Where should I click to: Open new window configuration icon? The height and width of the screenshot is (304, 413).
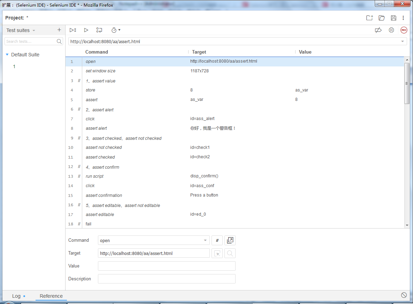230,240
